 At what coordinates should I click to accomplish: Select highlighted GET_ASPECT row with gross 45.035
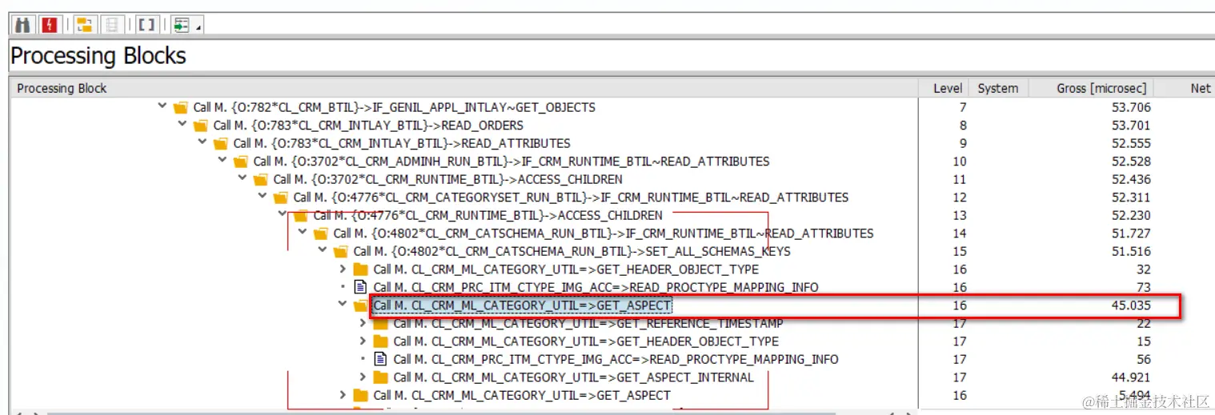click(523, 305)
